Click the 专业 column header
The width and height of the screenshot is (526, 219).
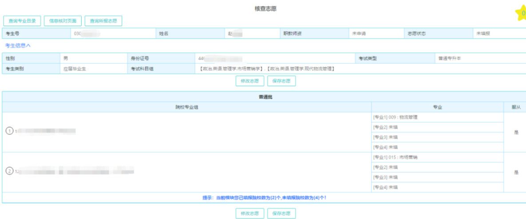(x=438, y=107)
